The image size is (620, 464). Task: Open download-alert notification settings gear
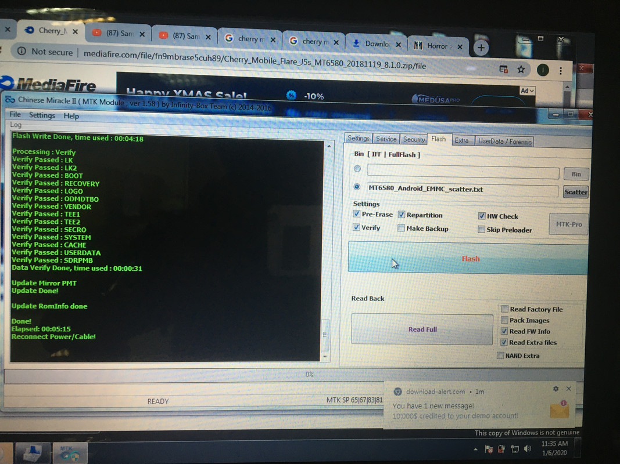556,389
